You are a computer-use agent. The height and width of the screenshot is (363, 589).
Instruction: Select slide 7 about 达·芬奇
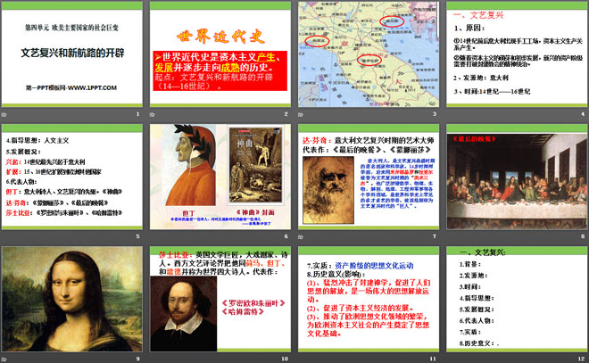click(369, 177)
